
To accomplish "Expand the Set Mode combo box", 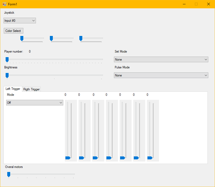I will tap(161, 59).
